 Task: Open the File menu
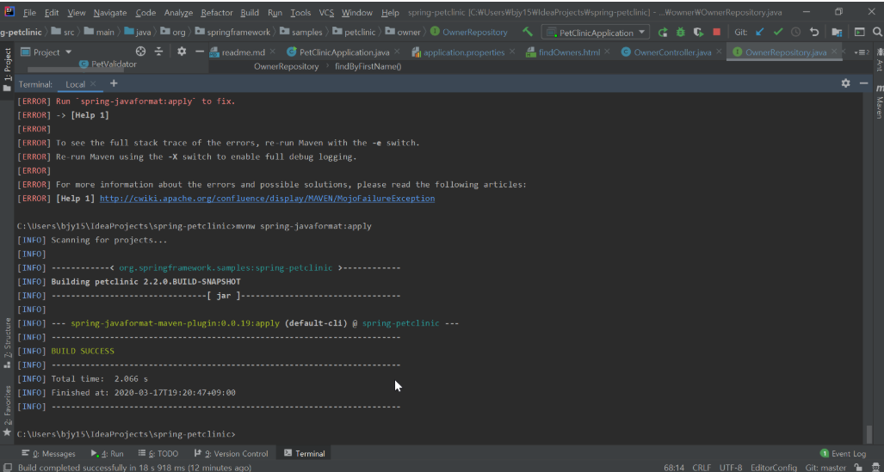click(x=29, y=12)
